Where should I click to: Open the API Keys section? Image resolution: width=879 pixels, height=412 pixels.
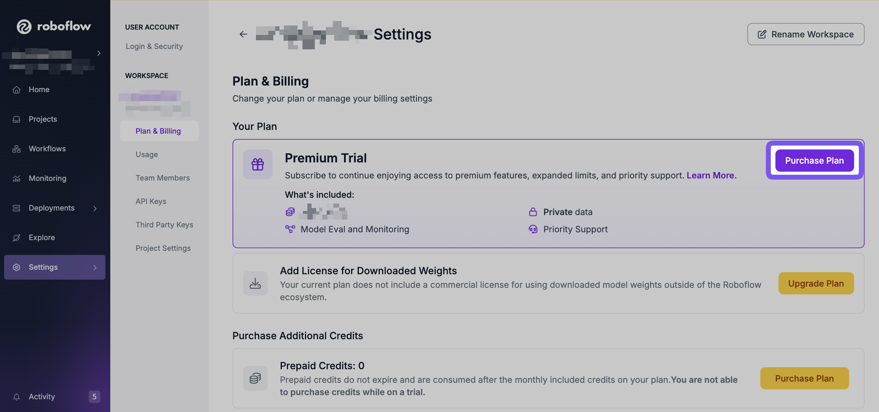pyautogui.click(x=151, y=201)
